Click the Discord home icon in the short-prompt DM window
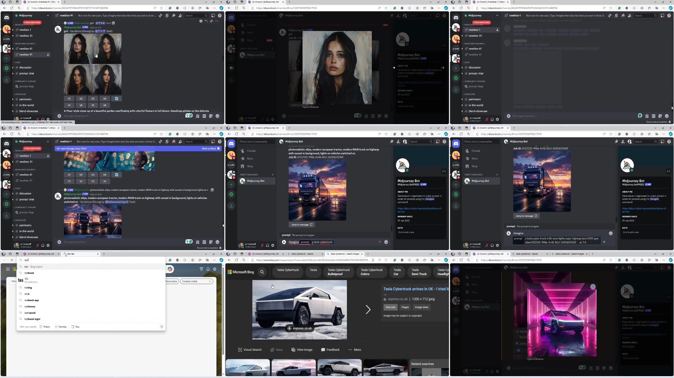Viewport: 674px width, 378px height. tap(231, 144)
